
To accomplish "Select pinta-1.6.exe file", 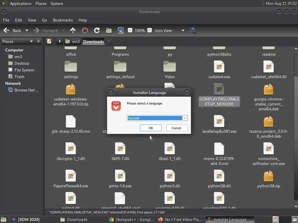I will click(x=120, y=179).
